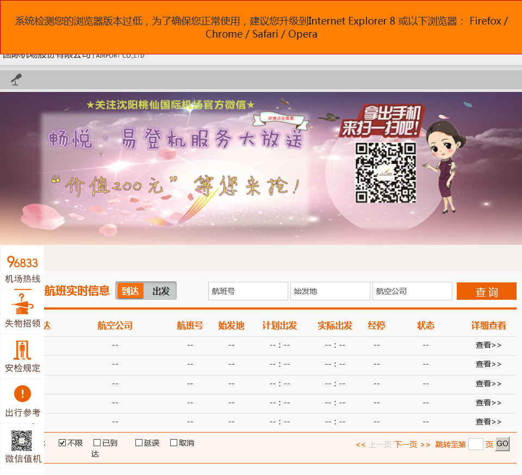
Task: Click the orange browser upgrade warning banner
Action: coord(261,27)
